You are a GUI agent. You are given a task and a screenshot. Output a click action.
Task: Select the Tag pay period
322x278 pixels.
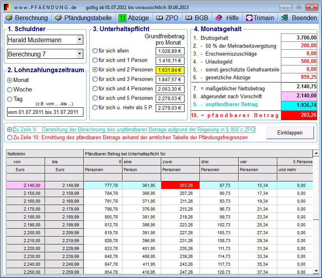pos(9,99)
